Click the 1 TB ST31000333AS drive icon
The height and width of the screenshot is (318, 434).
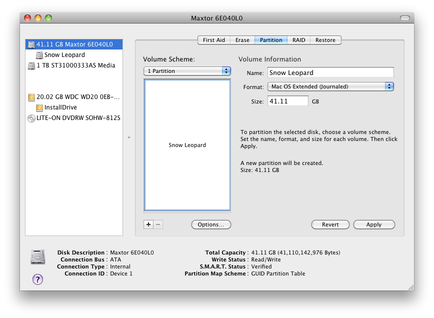(x=31, y=65)
